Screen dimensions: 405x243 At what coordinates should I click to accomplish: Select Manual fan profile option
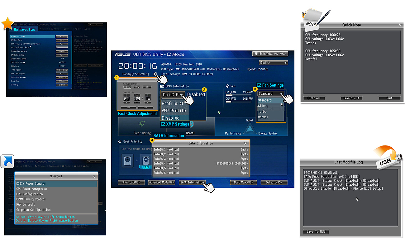coord(271,117)
